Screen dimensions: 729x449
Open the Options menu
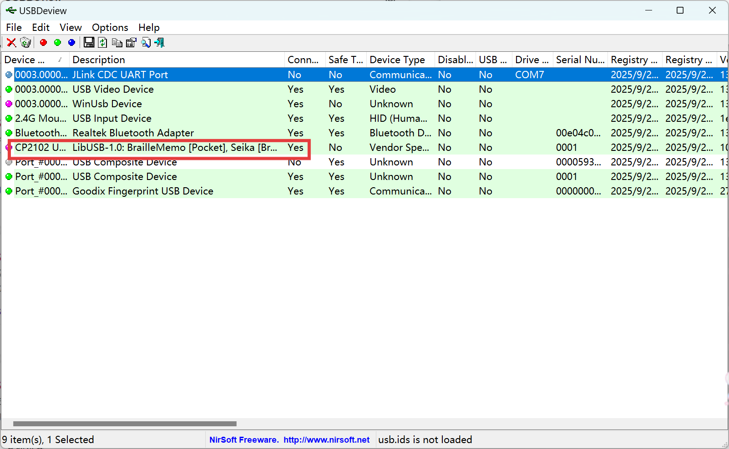[110, 27]
